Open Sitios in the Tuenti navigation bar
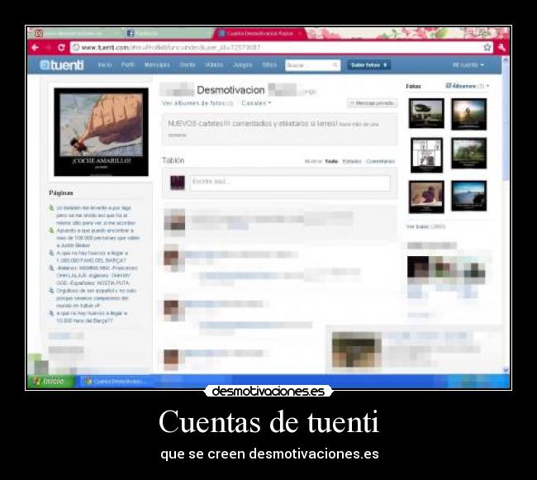537x480 pixels. pyautogui.click(x=269, y=64)
